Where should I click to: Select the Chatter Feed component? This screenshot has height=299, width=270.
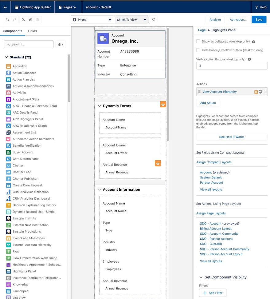click(22, 172)
